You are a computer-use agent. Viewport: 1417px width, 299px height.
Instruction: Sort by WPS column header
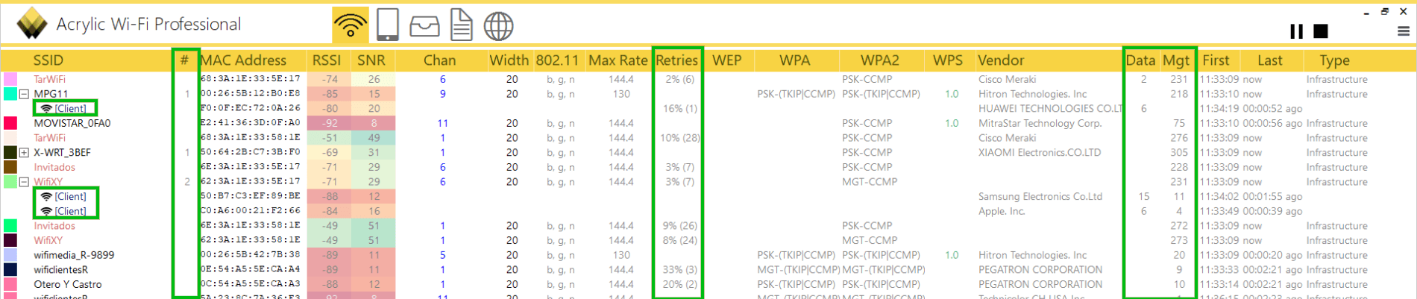pyautogui.click(x=948, y=60)
